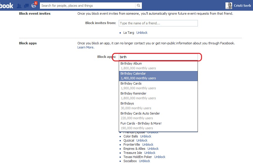The height and width of the screenshot is (163, 253).
Task: Click the Block invites from field
Action: click(158, 23)
